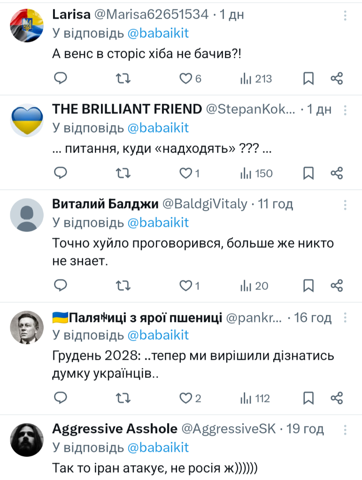This screenshot has height=480, width=362.
Task: Open Паляниці з ярої пшениці profile picture
Action: pyautogui.click(x=27, y=327)
